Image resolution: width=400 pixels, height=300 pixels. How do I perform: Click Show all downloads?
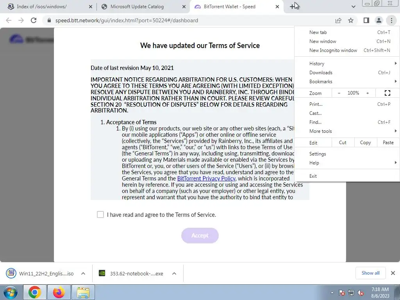click(x=370, y=273)
